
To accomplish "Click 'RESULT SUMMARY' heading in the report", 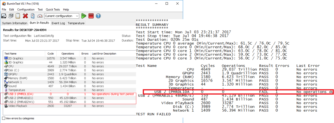I will point(152,24).
